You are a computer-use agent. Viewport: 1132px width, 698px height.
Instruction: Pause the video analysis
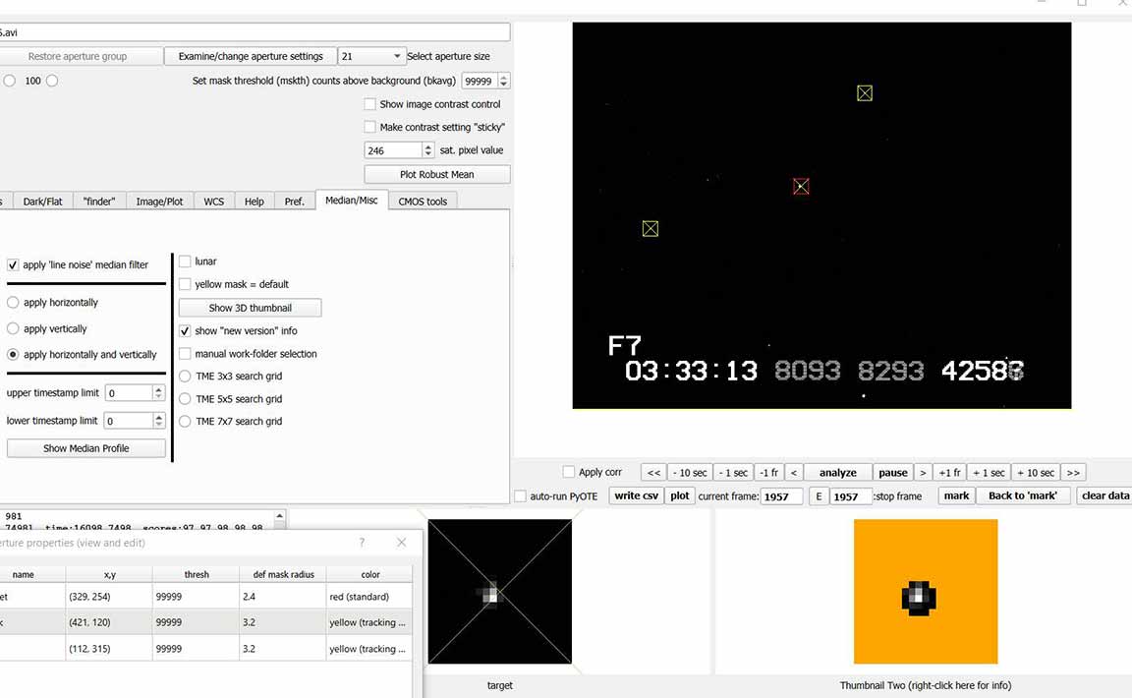[892, 473]
